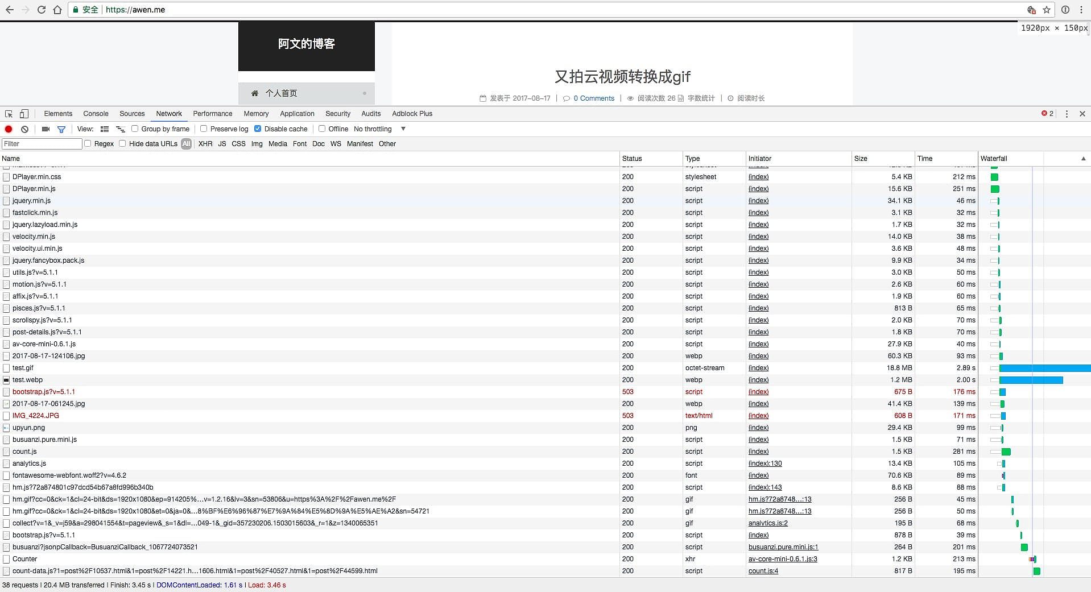This screenshot has width=1091, height=592.
Task: Open the Performance tab
Action: [212, 114]
